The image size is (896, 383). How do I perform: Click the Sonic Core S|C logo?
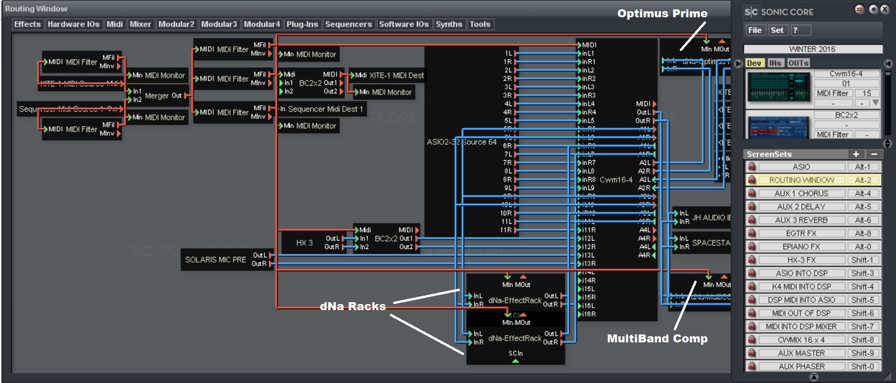751,12
